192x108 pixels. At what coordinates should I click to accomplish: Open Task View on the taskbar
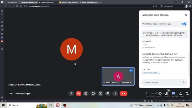tap(51, 105)
